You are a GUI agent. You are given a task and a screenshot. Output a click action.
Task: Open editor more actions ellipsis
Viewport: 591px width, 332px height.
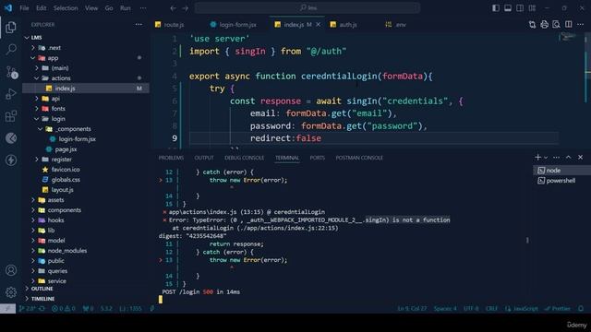581,25
